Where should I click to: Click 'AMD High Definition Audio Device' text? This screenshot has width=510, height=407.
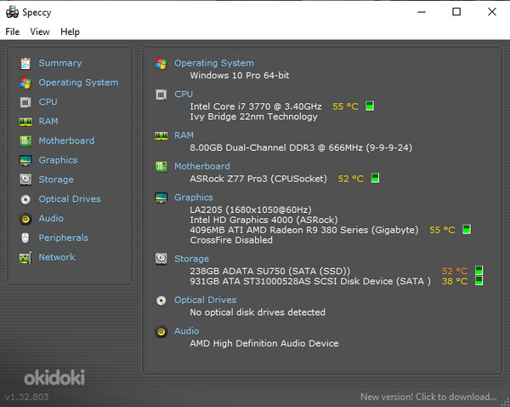(264, 343)
